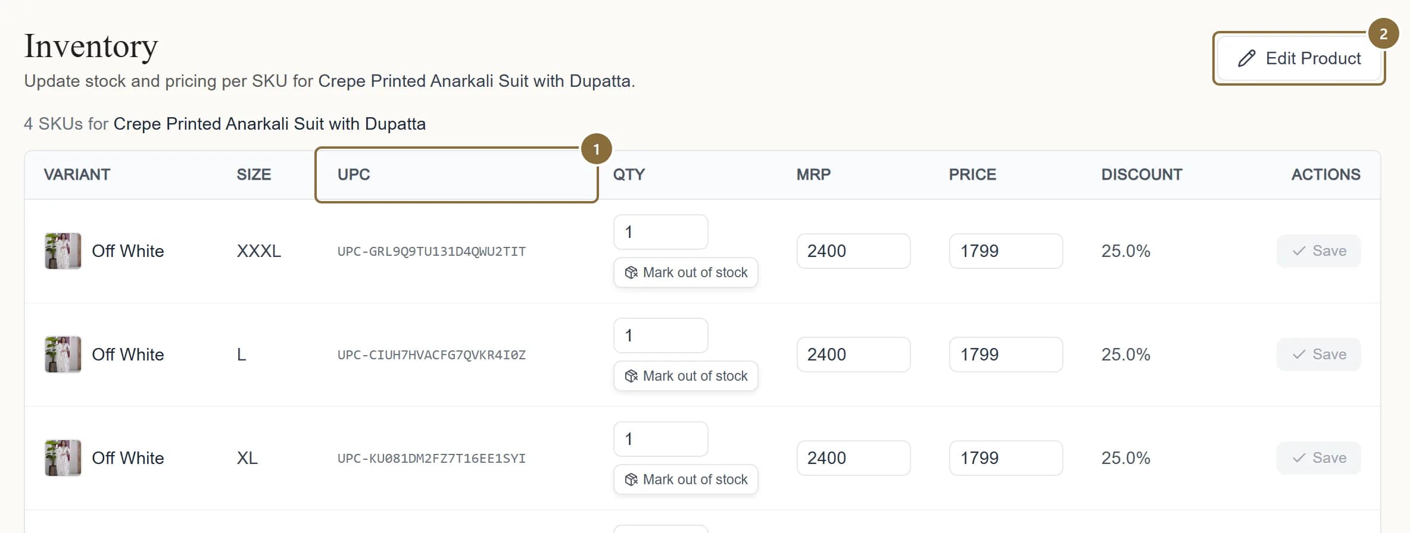Change the price field for size XL

click(1006, 458)
